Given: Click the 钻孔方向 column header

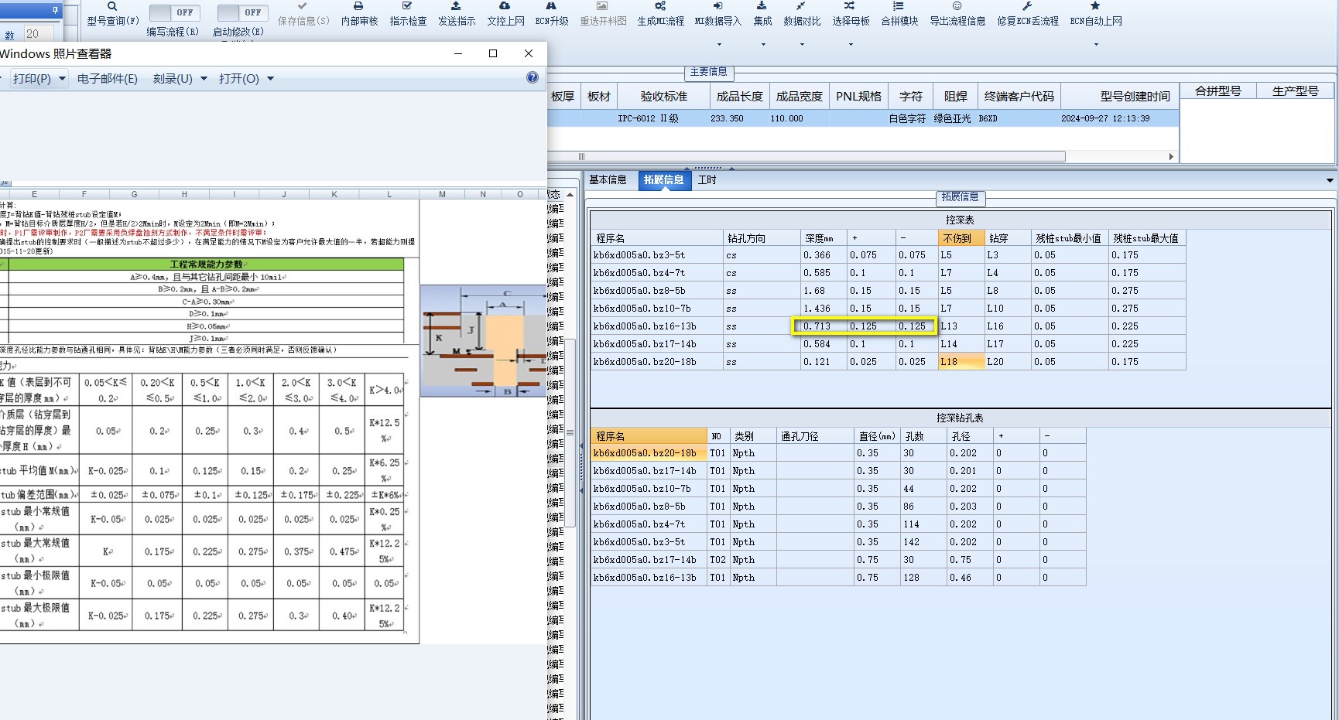Looking at the screenshot, I should pos(762,238).
